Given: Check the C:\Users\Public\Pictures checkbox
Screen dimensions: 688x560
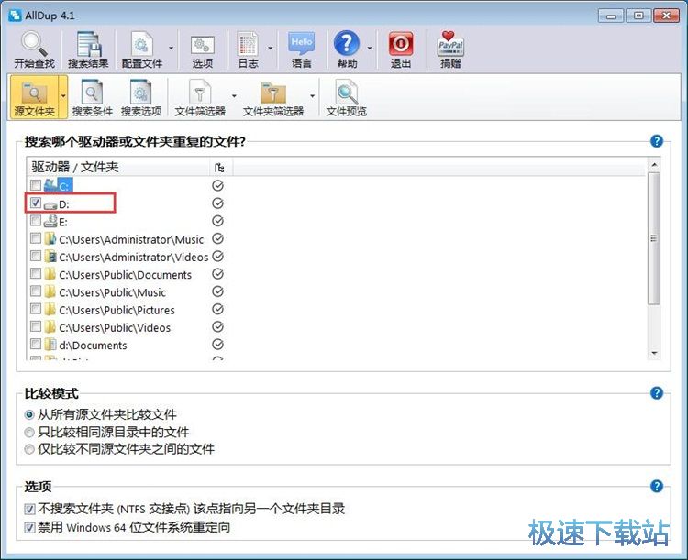Looking at the screenshot, I should [36, 309].
